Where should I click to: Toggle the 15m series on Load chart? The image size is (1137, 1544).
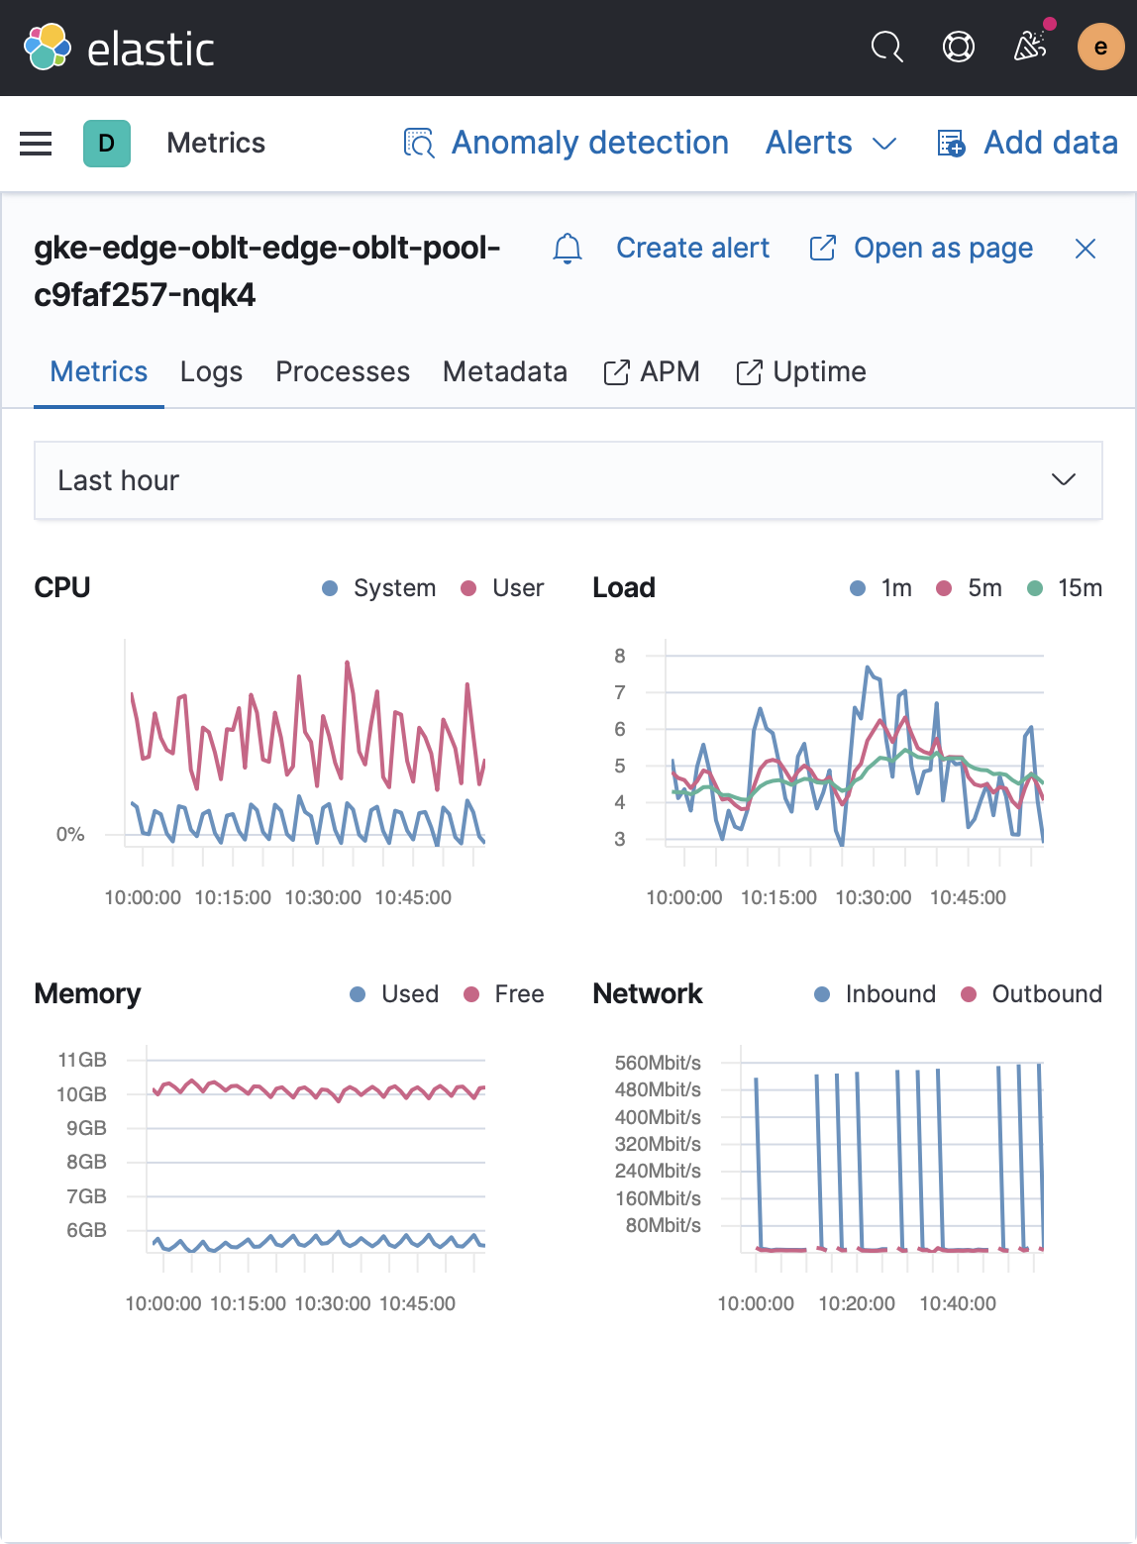coord(1065,587)
